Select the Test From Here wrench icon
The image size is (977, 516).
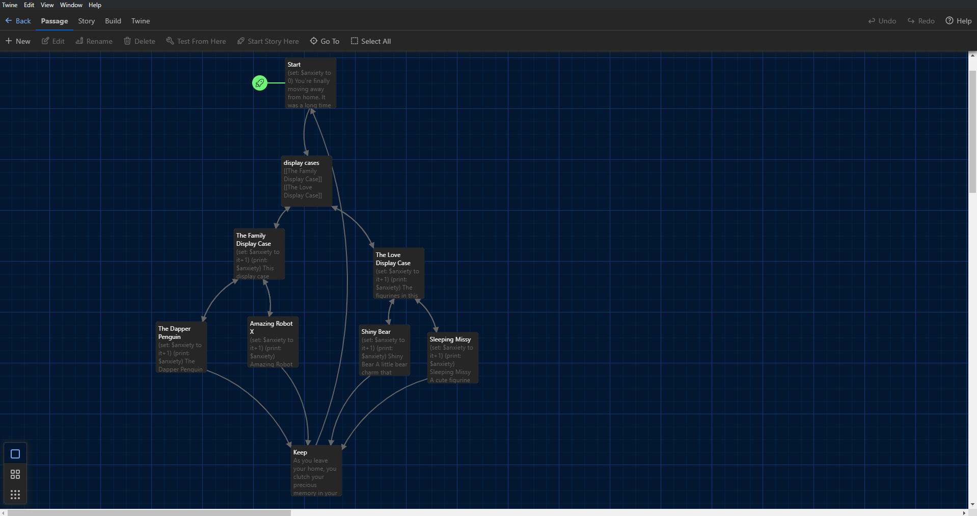point(170,41)
